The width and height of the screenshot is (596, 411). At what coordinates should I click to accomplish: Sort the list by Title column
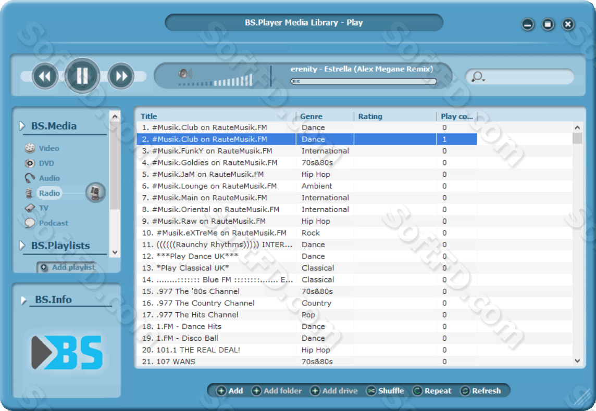pyautogui.click(x=148, y=117)
